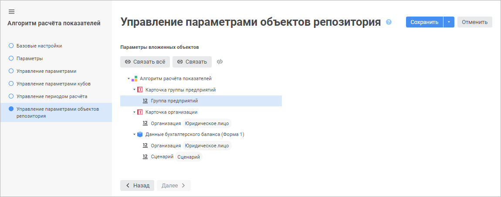
Task: Click the red Карточка группы предприятий icon
Action: coord(140,90)
